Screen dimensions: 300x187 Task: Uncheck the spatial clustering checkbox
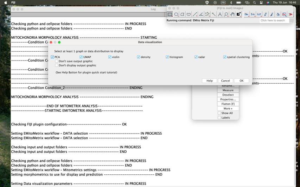(x=224, y=57)
